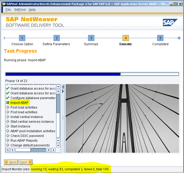Viewport: 184px width, 174px height.
Task: Click diamond icon beside Start instance
Action: (8, 126)
